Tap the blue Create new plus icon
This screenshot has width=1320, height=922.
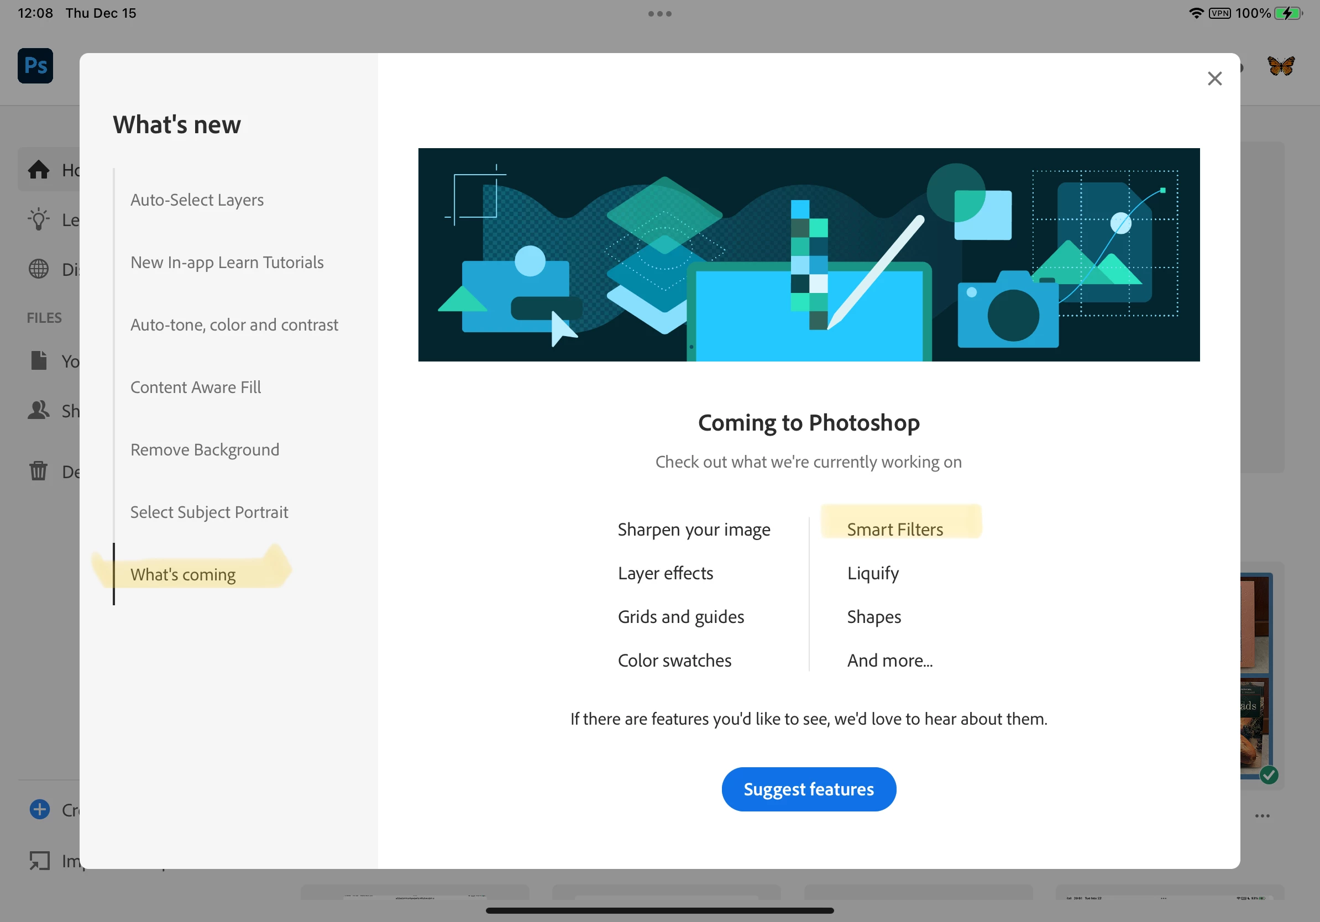(40, 809)
